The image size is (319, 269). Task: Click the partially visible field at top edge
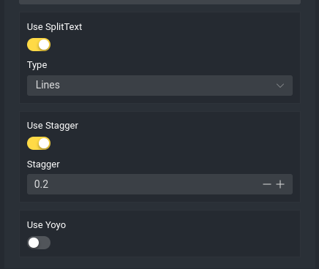(x=159, y=2)
